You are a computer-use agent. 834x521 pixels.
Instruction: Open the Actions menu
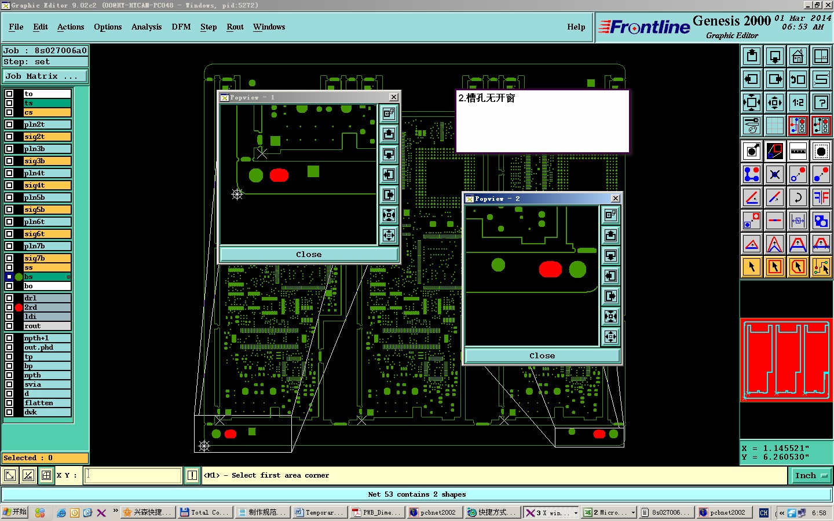[71, 27]
